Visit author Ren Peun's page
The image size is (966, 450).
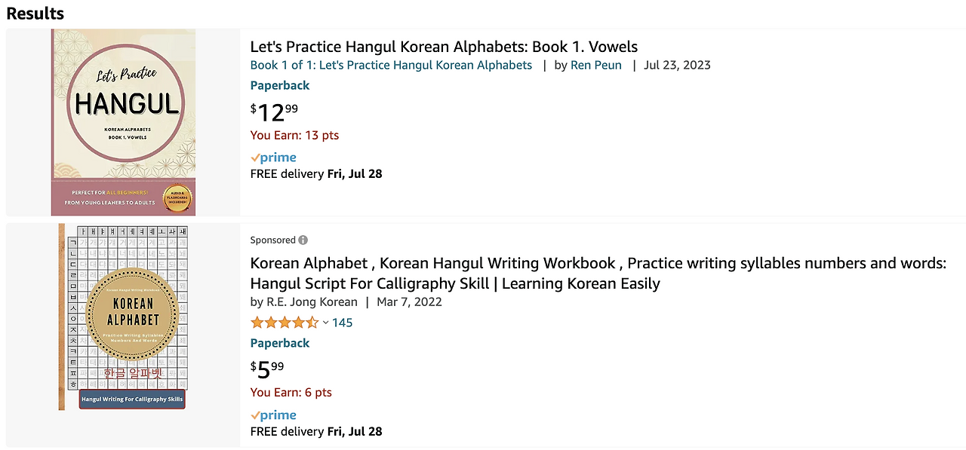pos(596,65)
